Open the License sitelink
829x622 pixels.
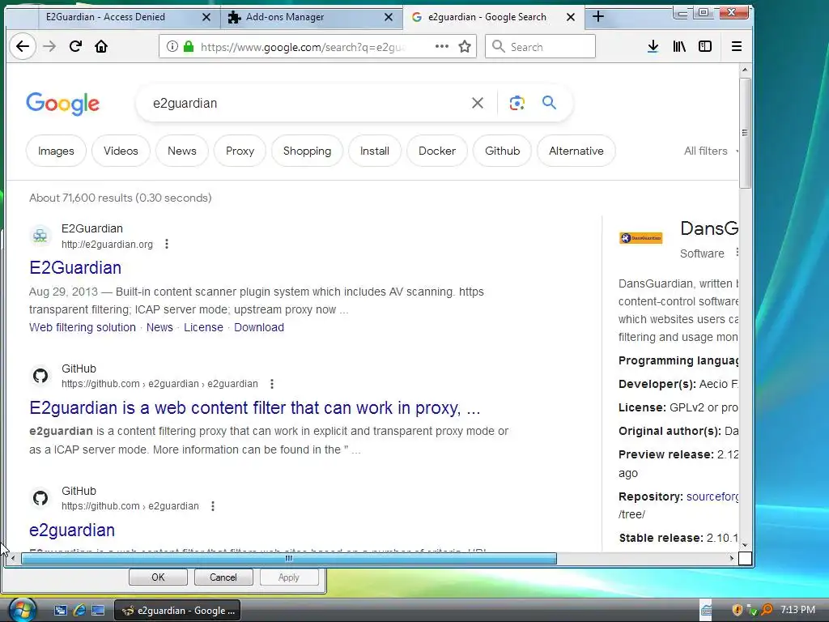coord(203,327)
